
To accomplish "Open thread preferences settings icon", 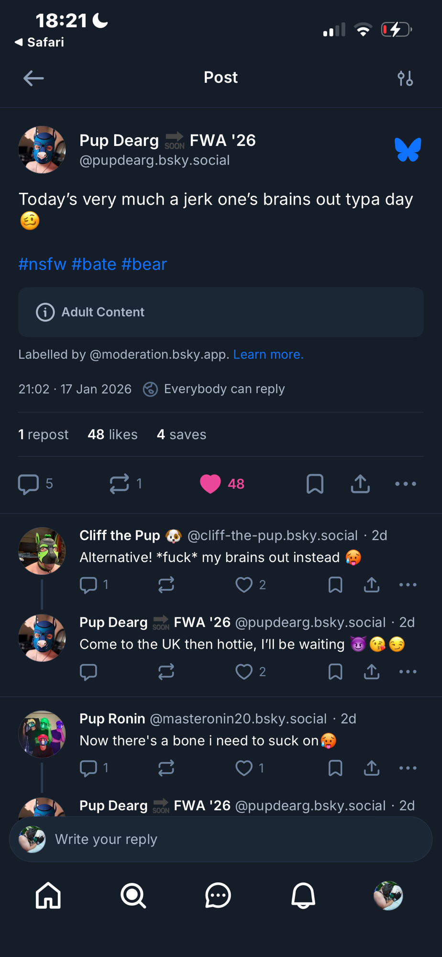I will (405, 78).
